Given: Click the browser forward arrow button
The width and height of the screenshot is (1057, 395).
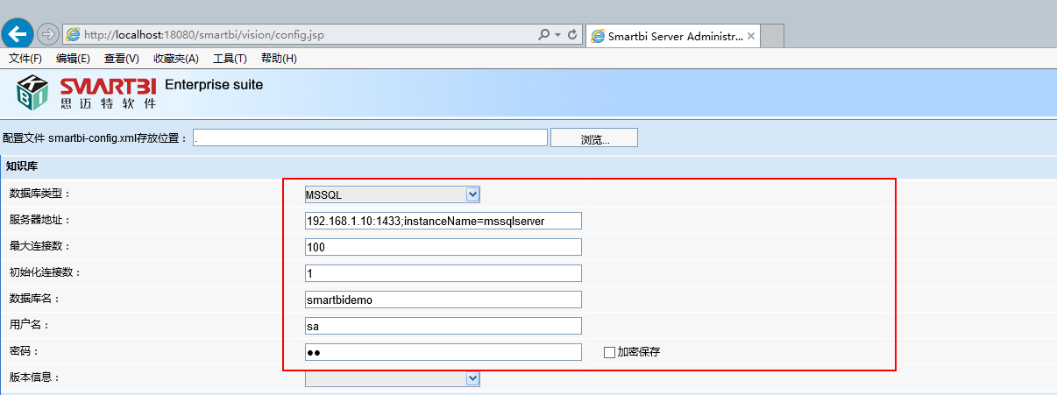Looking at the screenshot, I should (x=48, y=34).
